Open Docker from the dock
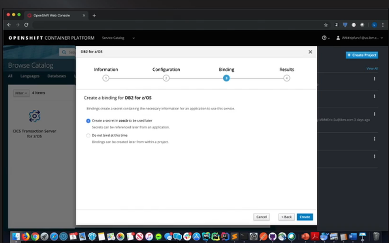This screenshot has width=389, height=243. [x=324, y=236]
